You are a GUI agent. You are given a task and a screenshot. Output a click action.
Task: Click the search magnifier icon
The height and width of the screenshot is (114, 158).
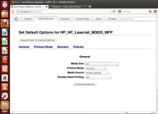click(150, 11)
